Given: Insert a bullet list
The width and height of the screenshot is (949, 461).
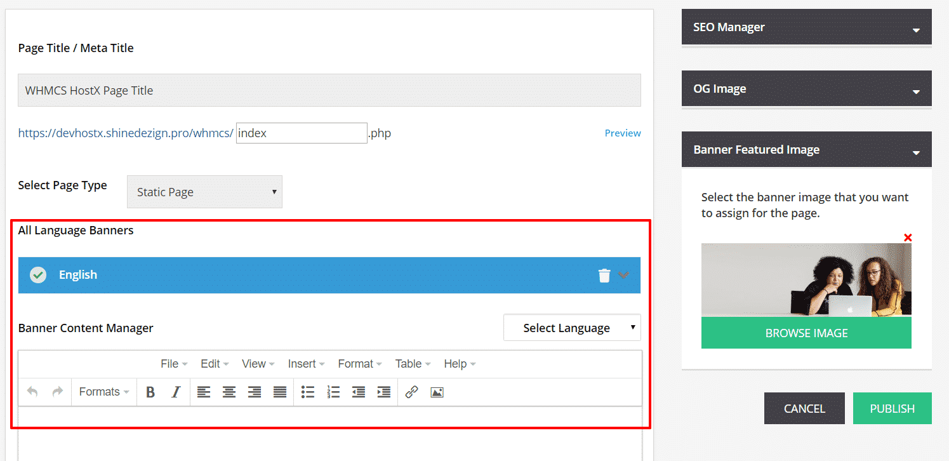Looking at the screenshot, I should point(308,392).
